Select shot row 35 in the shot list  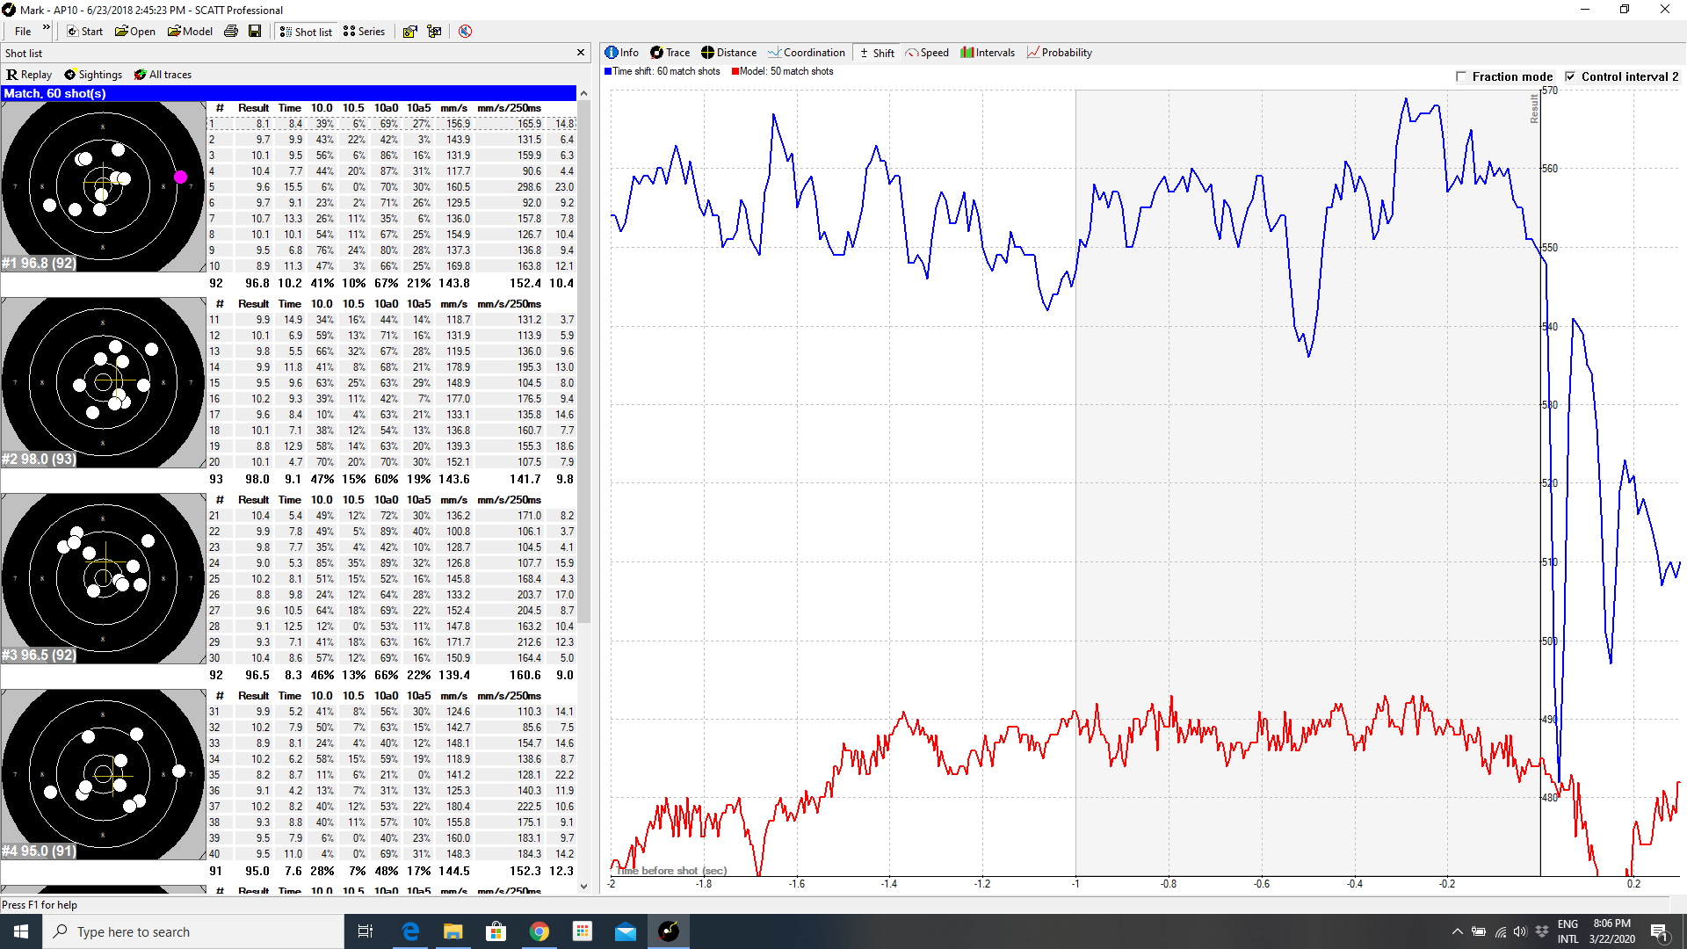(x=391, y=775)
